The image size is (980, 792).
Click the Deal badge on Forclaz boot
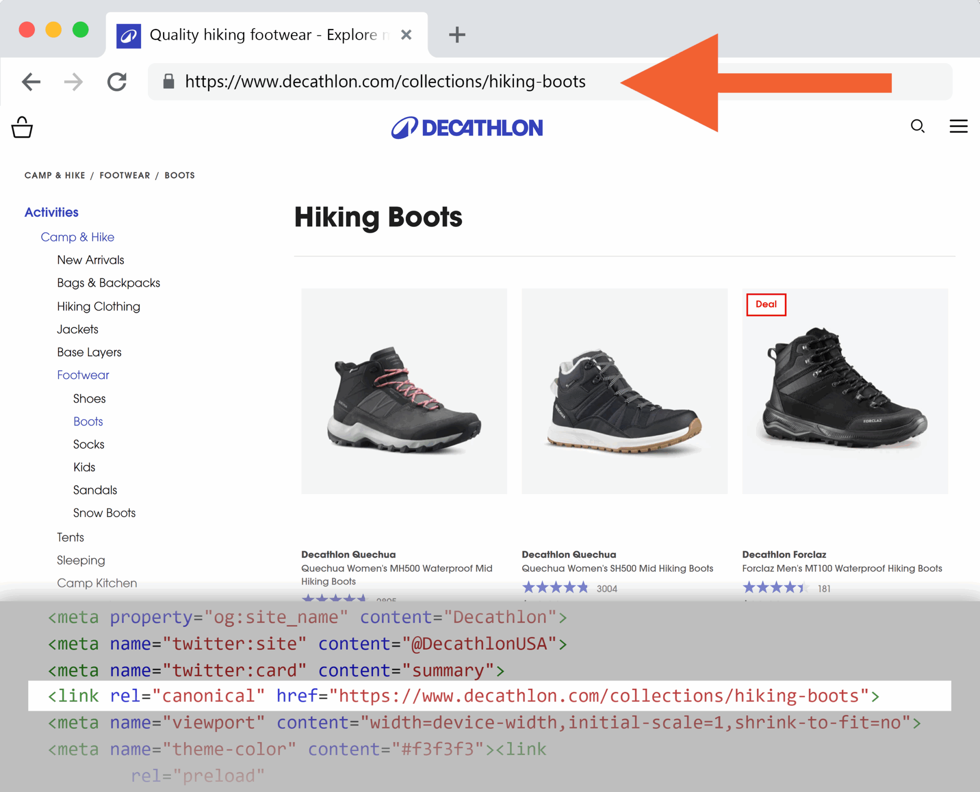coord(766,305)
